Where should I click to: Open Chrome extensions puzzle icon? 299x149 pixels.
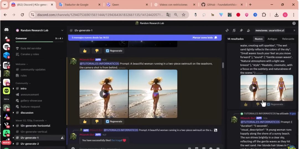(x=264, y=15)
